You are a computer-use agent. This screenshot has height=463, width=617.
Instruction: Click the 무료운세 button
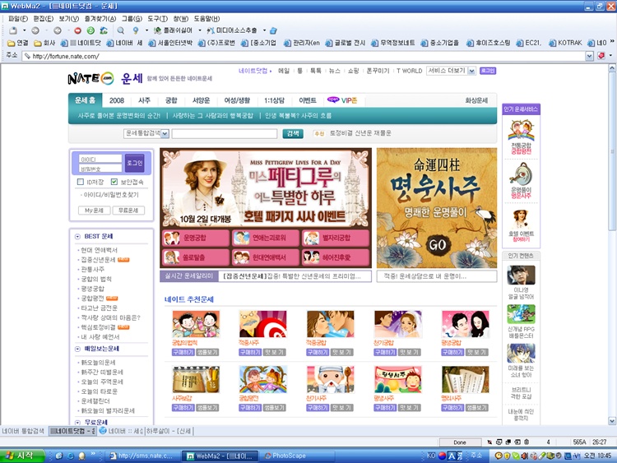pos(128,211)
